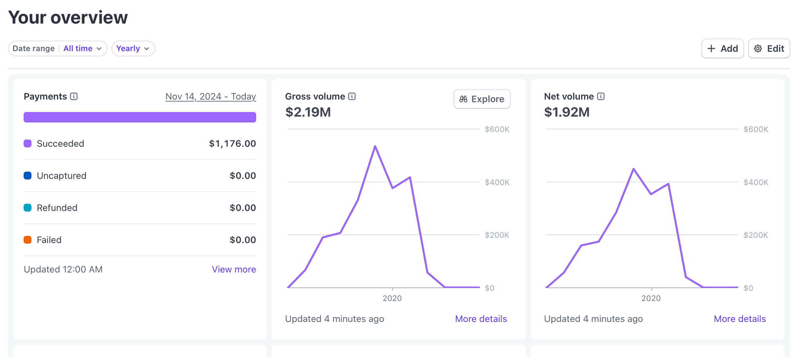793x357 pixels.
Task: Open More details under Net volume
Action: (x=740, y=319)
